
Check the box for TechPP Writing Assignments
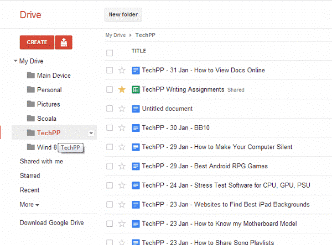(110, 89)
